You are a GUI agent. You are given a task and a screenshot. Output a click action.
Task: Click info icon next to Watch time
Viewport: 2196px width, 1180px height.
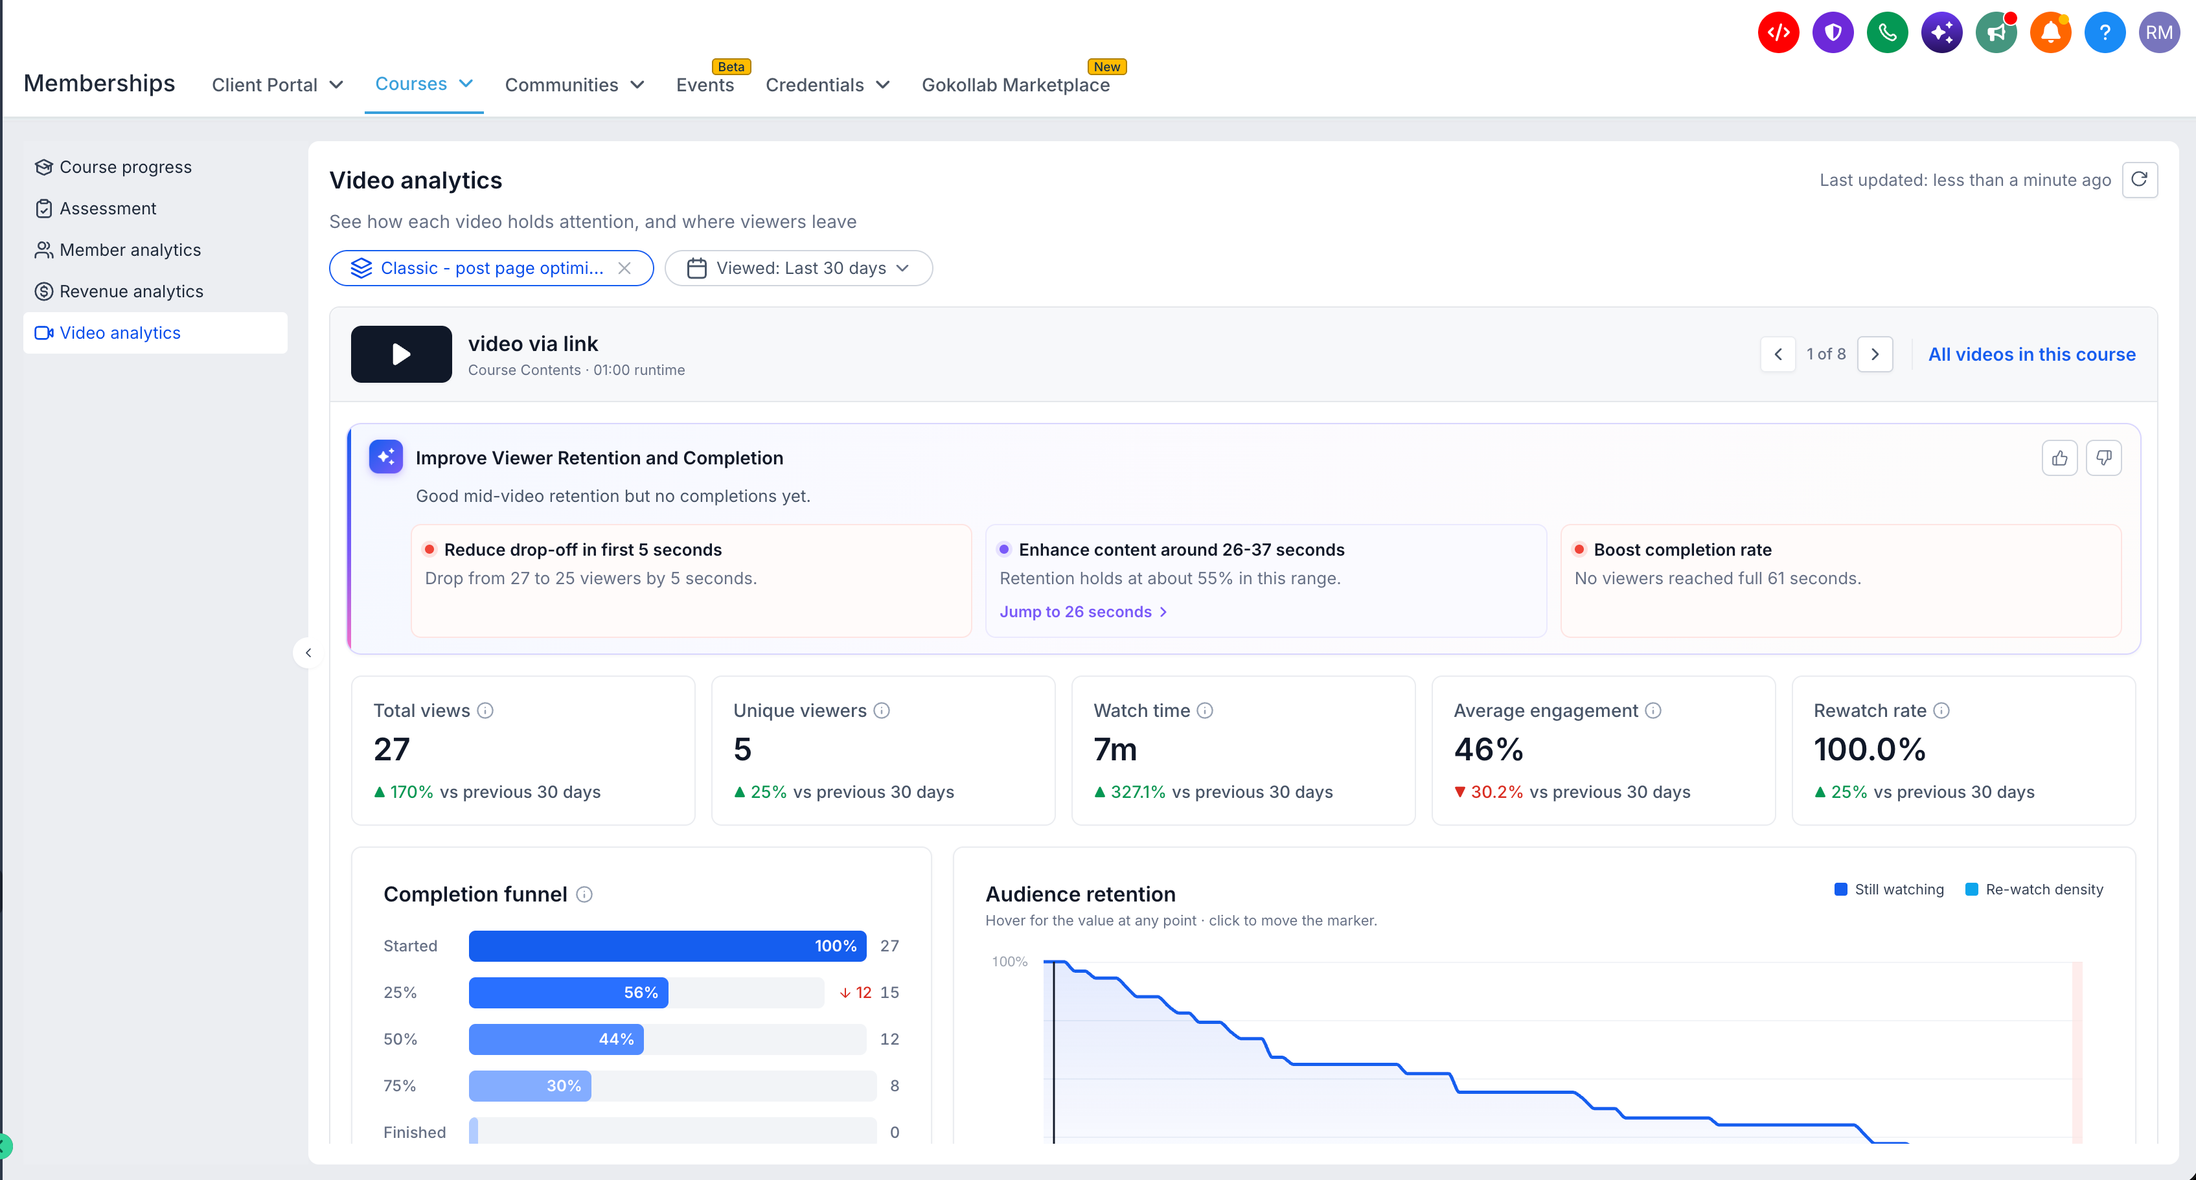click(x=1204, y=710)
